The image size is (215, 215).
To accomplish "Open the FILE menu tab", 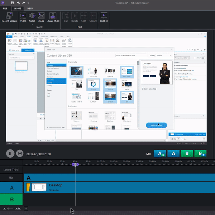I will click(x=5, y=8).
